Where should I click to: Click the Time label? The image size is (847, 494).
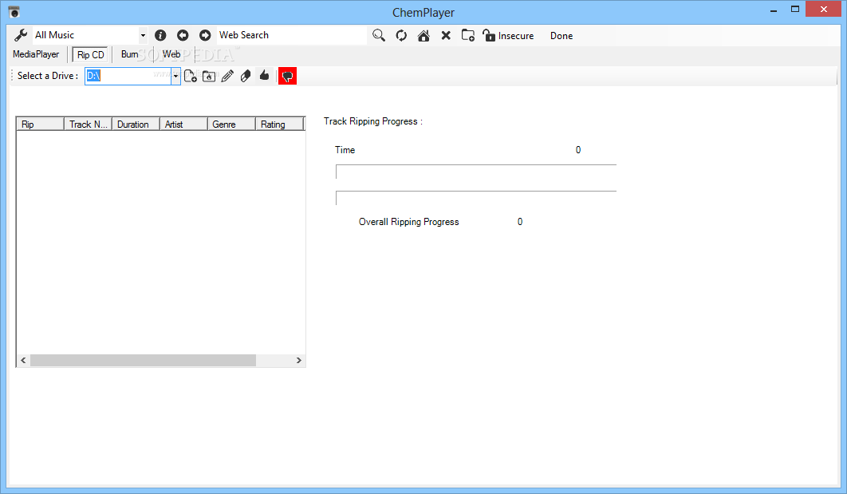pos(345,150)
